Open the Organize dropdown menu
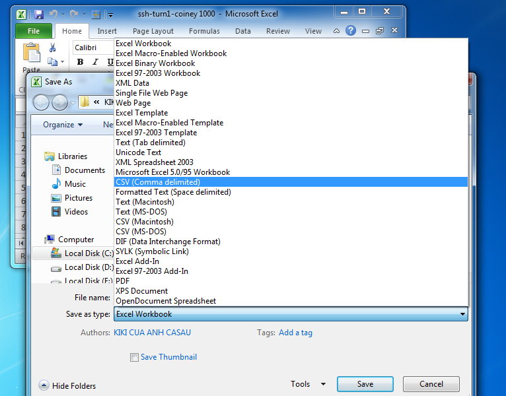This screenshot has width=506, height=396. [63, 125]
